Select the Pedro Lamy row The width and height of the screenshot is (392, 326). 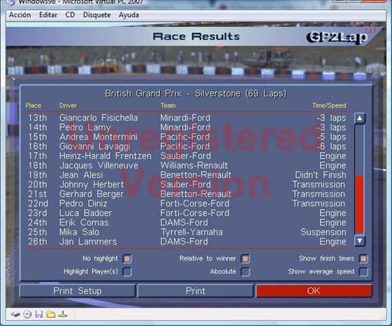coord(187,128)
